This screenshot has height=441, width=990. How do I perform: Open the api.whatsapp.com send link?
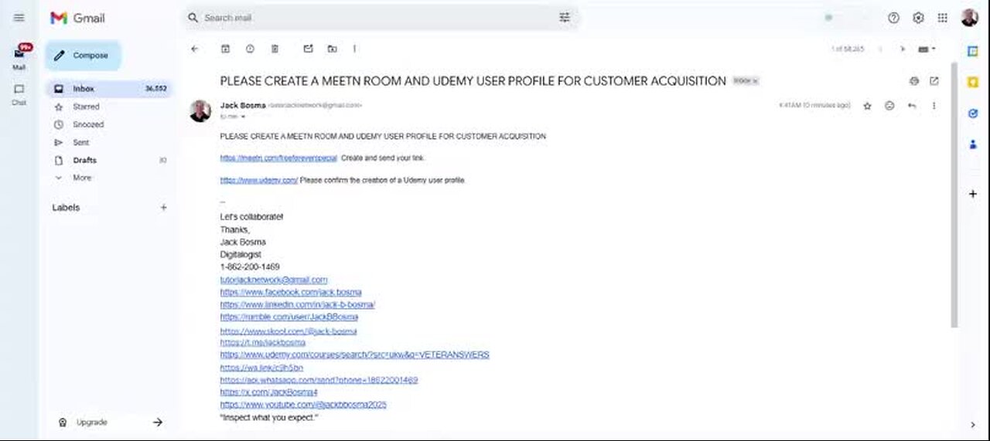[x=319, y=380]
